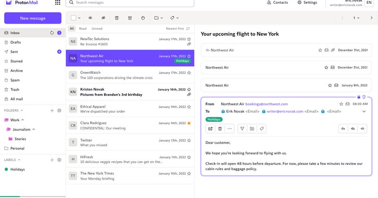Open the Spam folder
Screen dimensions: 378x198
[x=33, y=80]
